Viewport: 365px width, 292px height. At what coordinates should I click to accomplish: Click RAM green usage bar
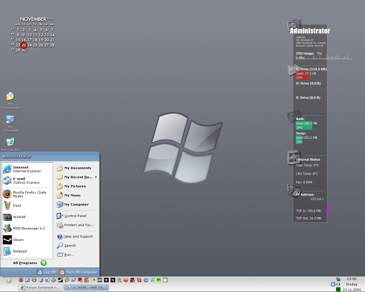[304, 125]
